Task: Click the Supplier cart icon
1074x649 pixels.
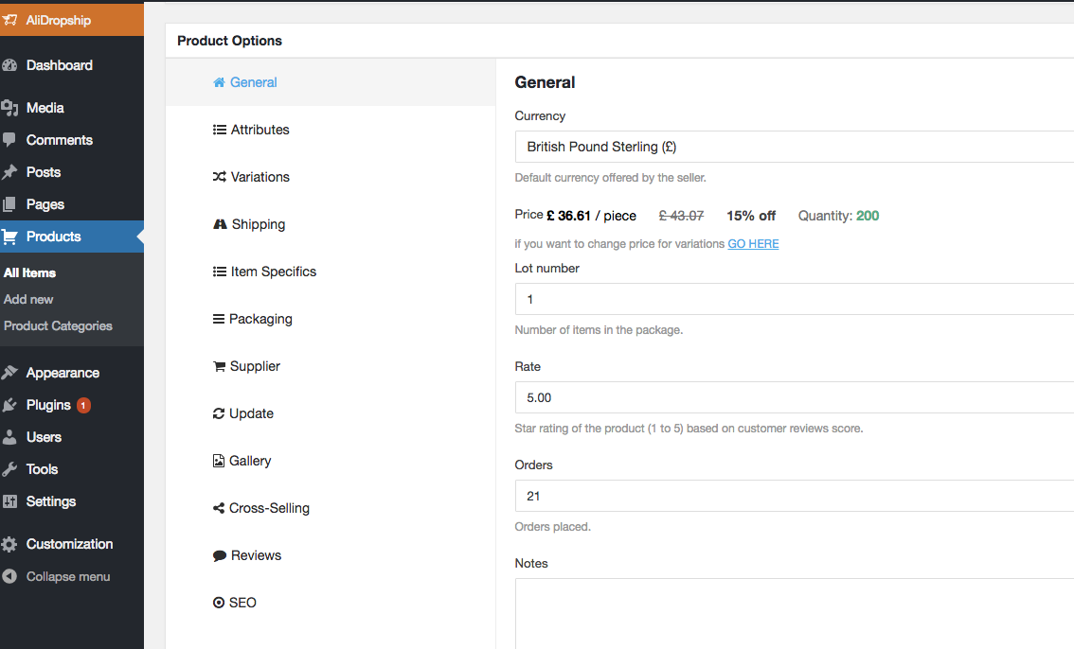Action: (219, 366)
